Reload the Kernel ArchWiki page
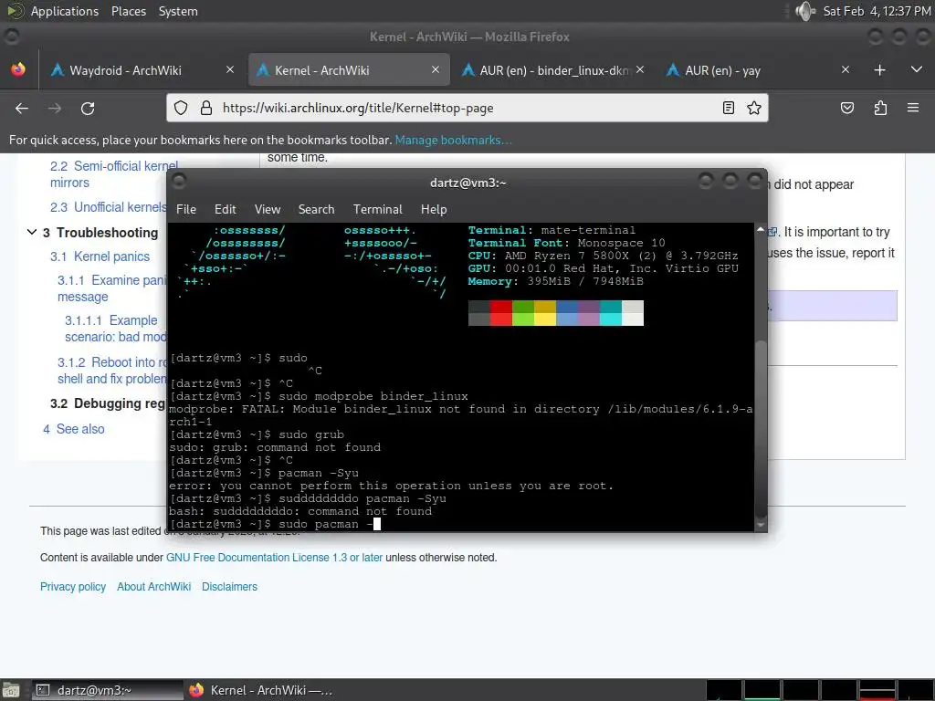Viewport: 935px width, 701px height. pyautogui.click(x=88, y=109)
